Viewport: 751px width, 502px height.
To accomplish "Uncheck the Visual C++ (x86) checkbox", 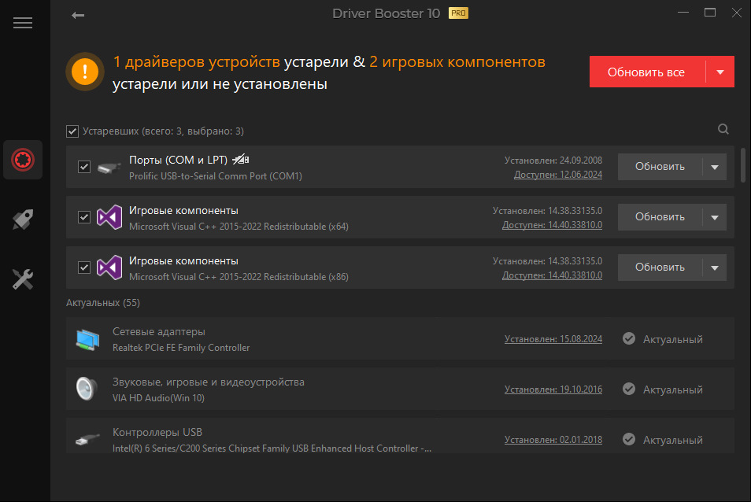I will pyautogui.click(x=84, y=268).
